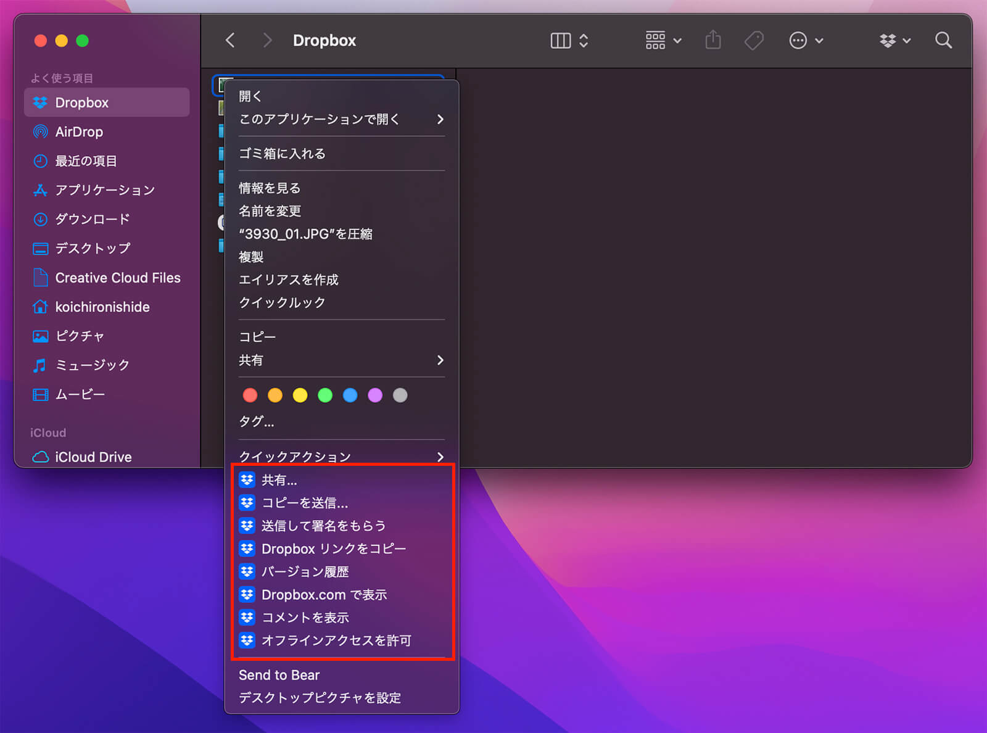Apply the gray tag color
Viewport: 987px width, 733px height.
[400, 395]
